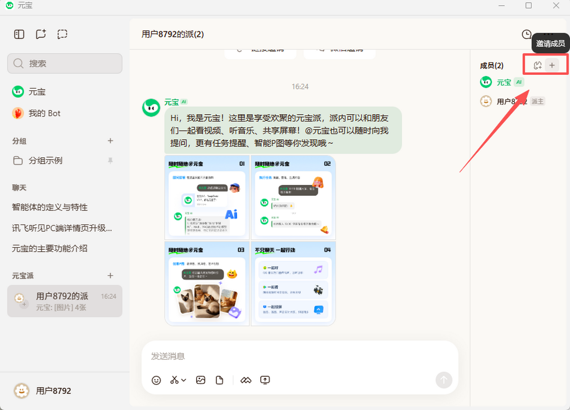Click the dashed-square screenshot icon
The height and width of the screenshot is (410, 570).
coord(62,34)
